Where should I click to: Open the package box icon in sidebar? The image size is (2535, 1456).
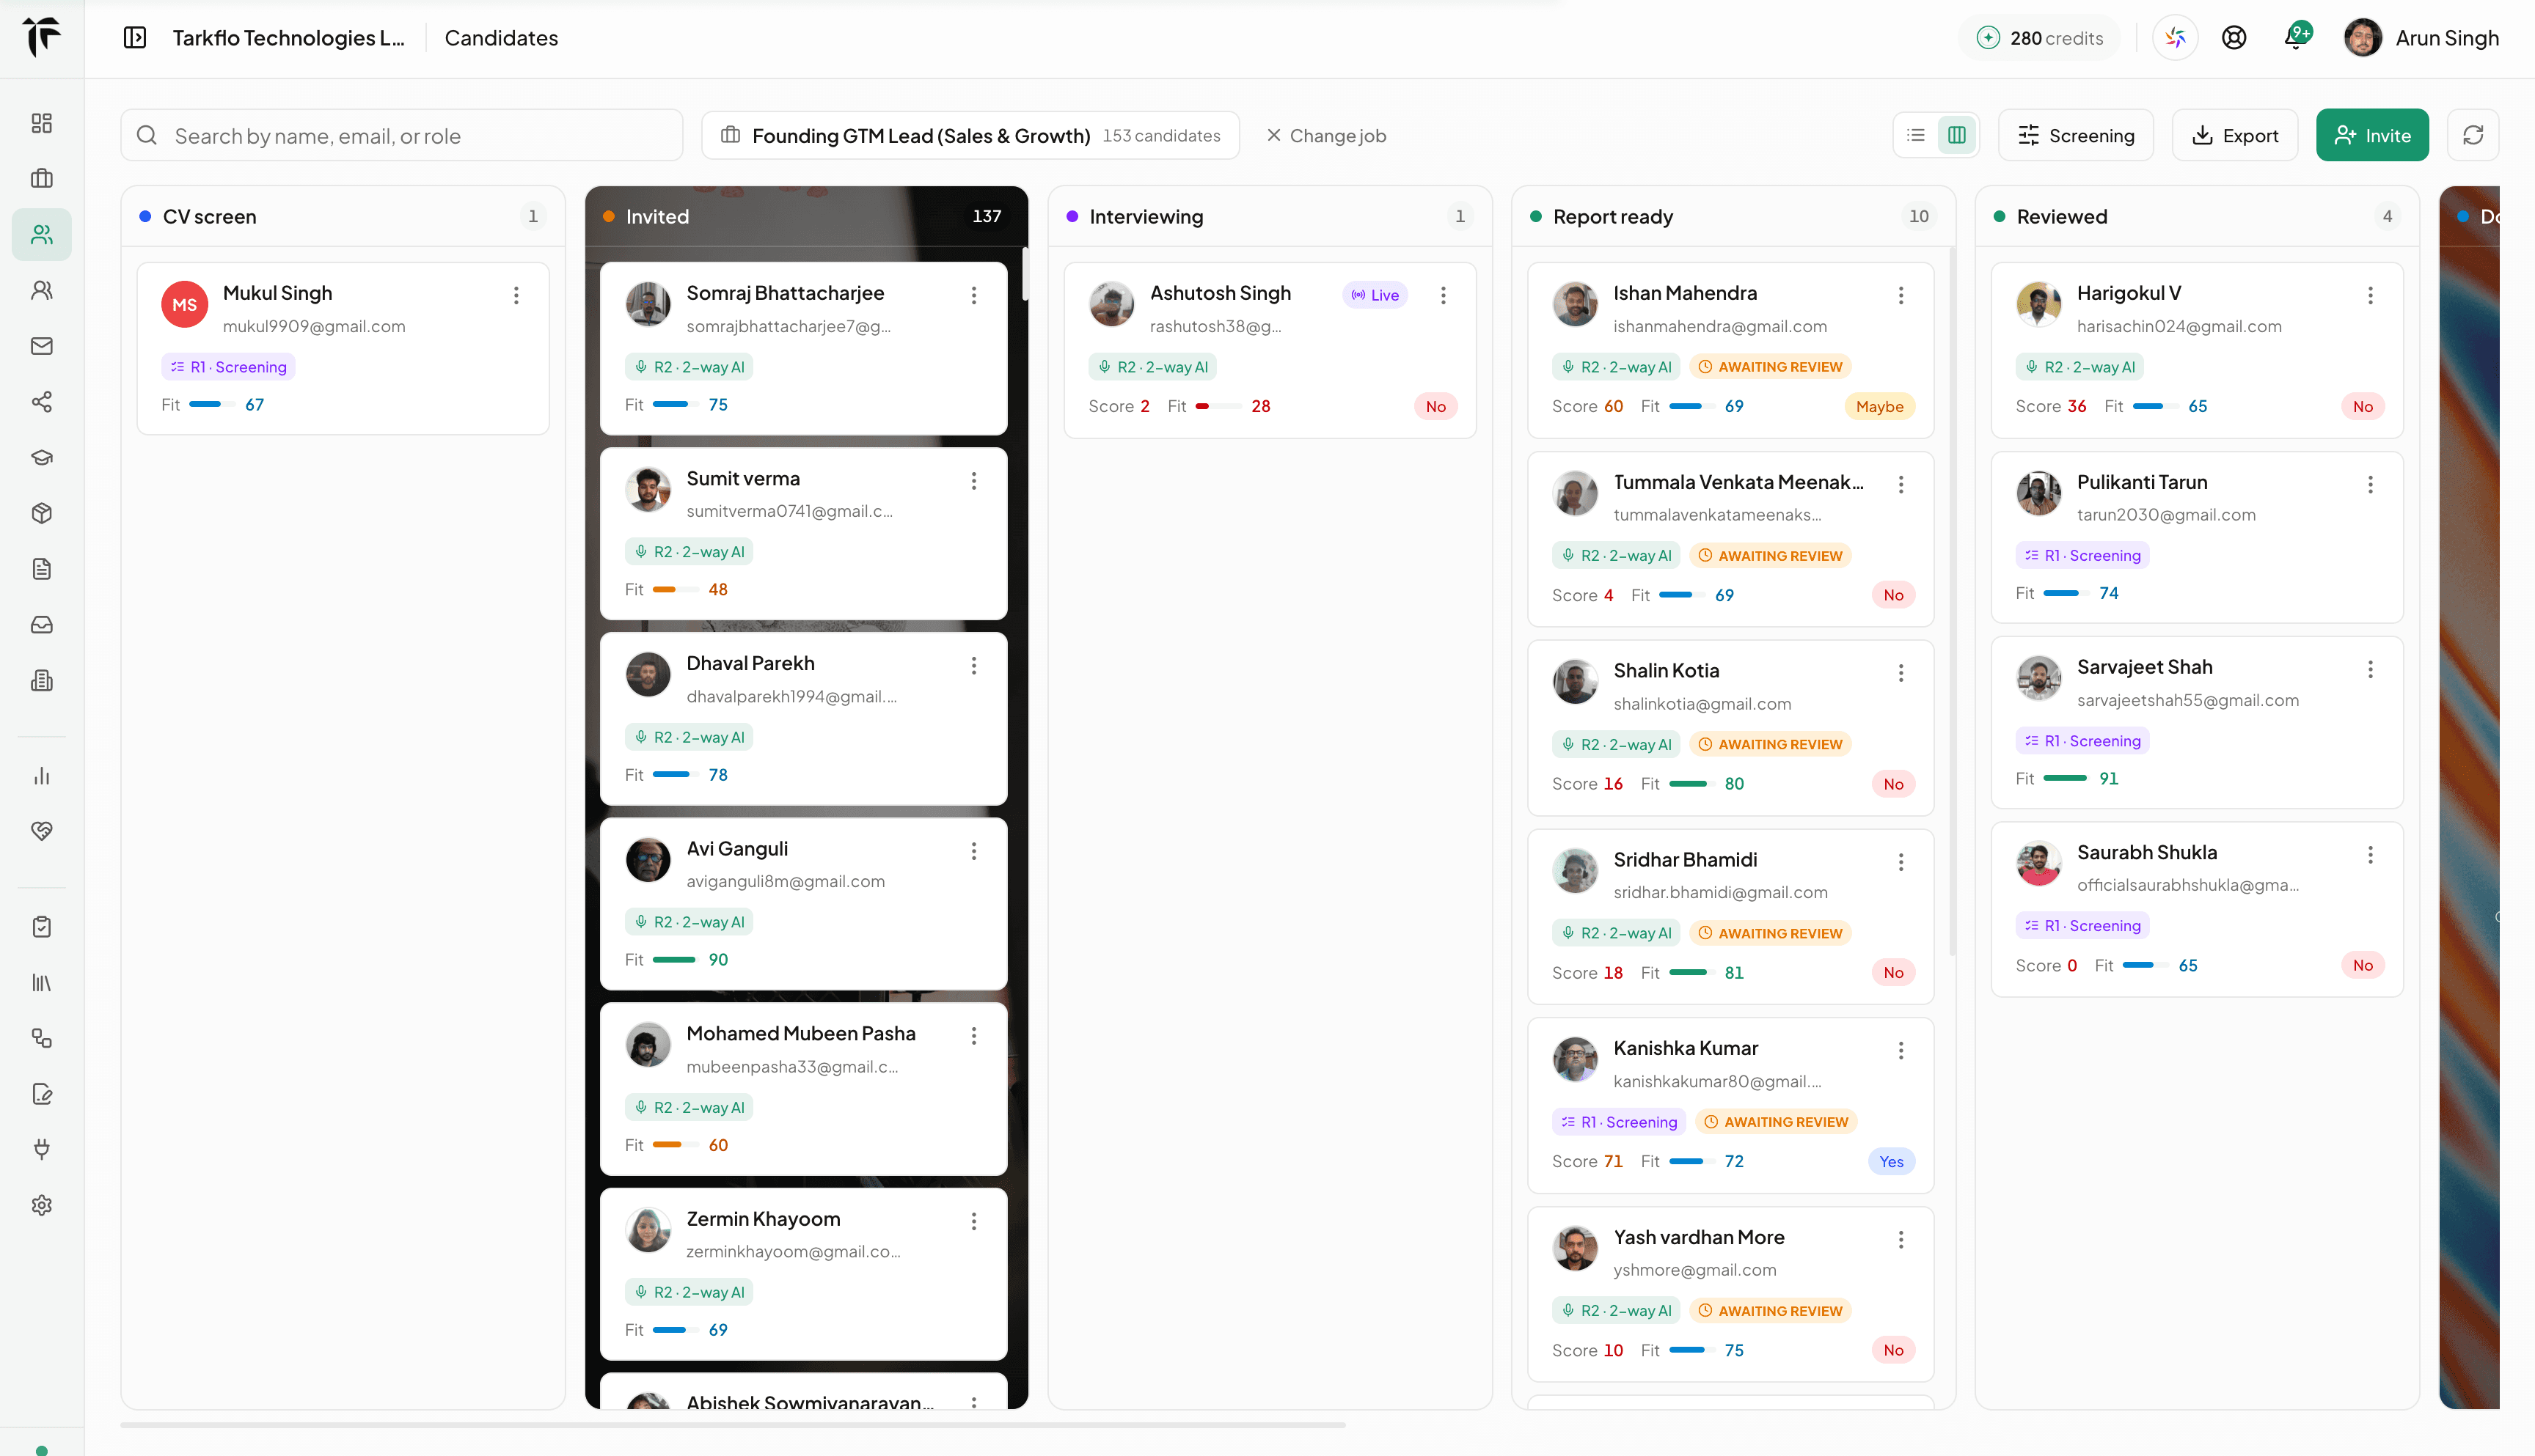41,513
